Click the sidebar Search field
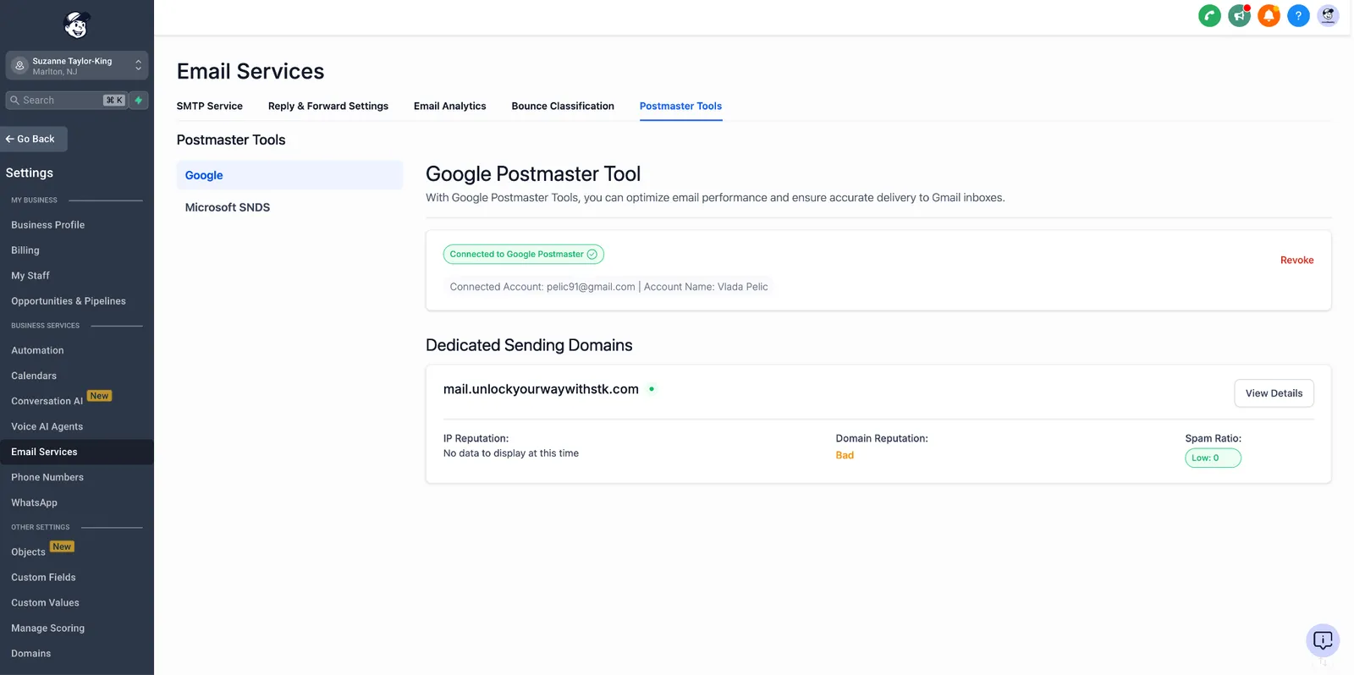Viewport: 1354px width, 675px height. (x=66, y=100)
